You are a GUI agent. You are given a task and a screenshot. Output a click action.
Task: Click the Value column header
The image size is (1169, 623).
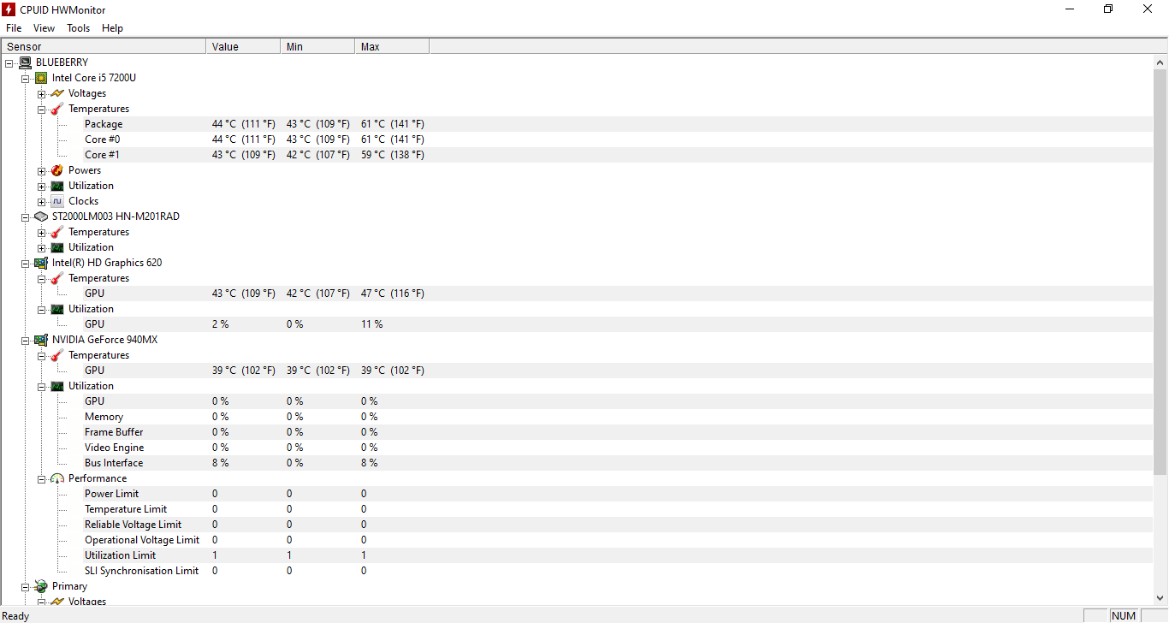point(243,47)
